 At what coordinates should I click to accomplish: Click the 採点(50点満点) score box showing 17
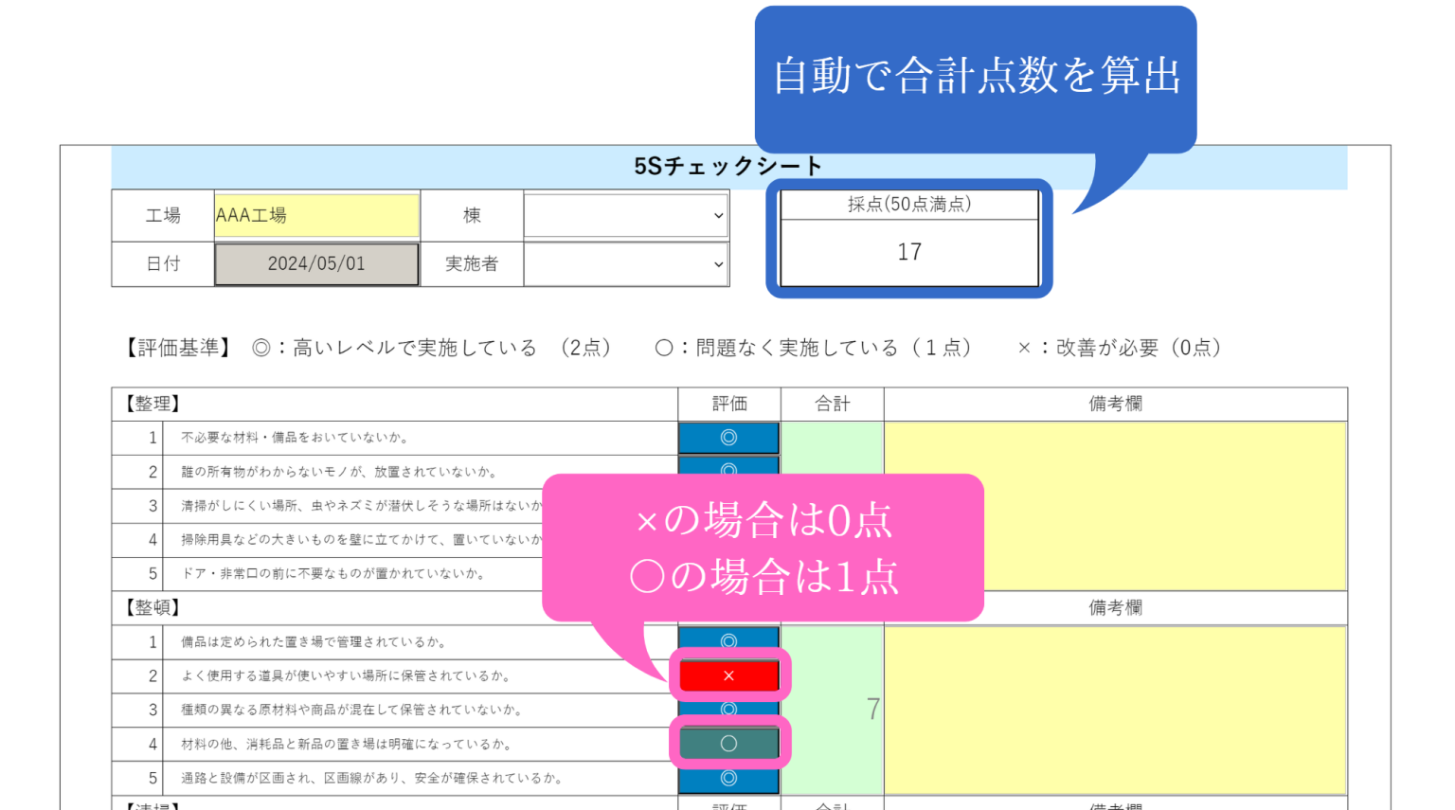[x=907, y=251]
